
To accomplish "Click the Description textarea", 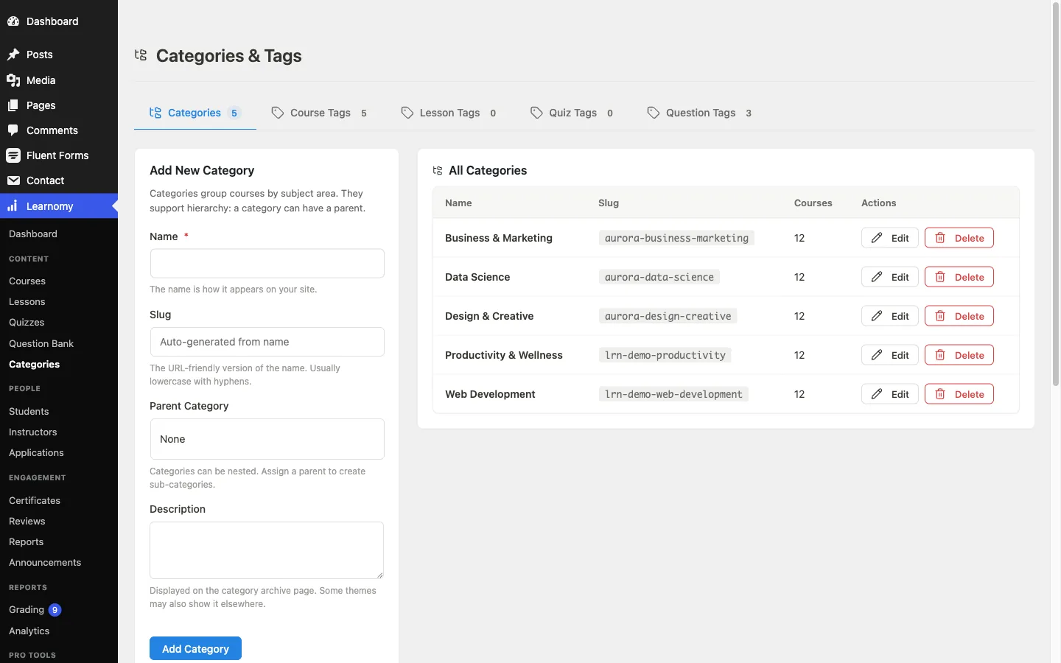I will pyautogui.click(x=267, y=550).
